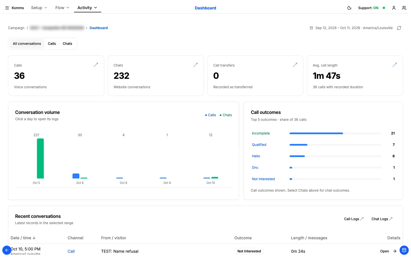Toggle the Calls legend in chart
Screen dimensions: 411x257
tap(210, 115)
